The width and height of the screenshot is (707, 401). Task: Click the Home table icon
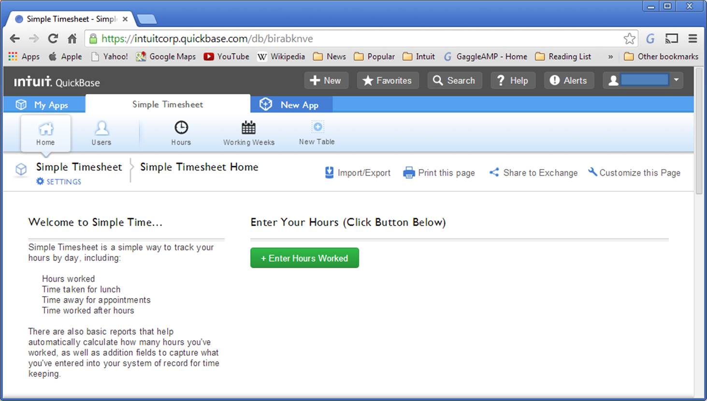[45, 133]
